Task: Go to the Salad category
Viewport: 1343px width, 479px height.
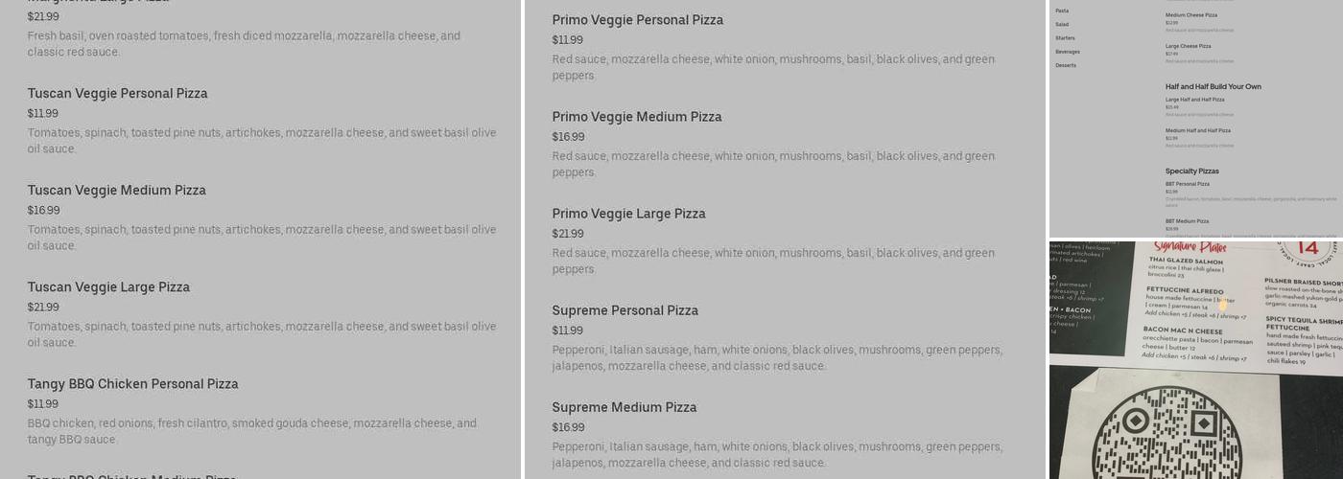Action: (1062, 24)
